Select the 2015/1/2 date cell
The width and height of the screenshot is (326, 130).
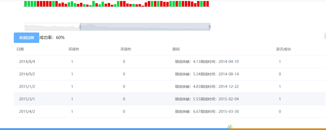(27, 87)
